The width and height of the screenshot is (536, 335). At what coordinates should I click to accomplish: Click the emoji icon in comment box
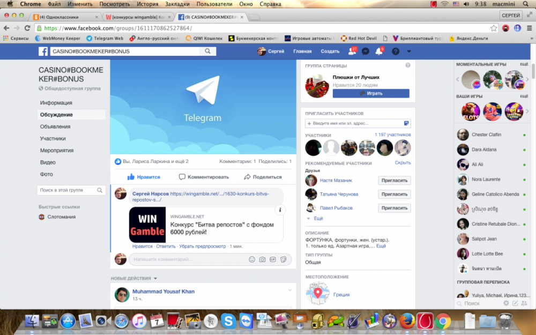(252, 259)
